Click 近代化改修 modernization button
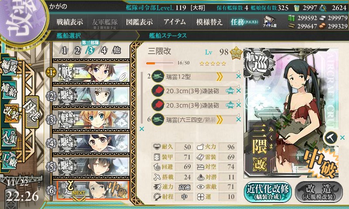Viewport: 349px width, 209px height. click(268, 192)
